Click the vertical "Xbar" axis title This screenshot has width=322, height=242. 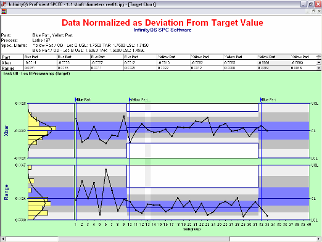(x=6, y=130)
